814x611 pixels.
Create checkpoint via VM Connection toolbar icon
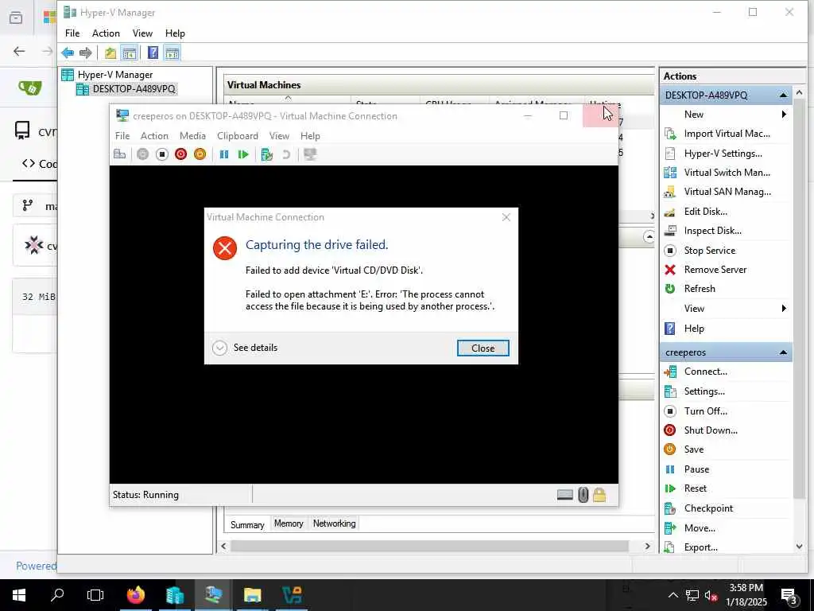click(x=267, y=154)
